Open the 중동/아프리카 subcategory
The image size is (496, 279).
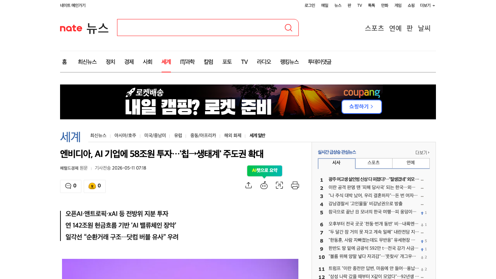pos(203,136)
